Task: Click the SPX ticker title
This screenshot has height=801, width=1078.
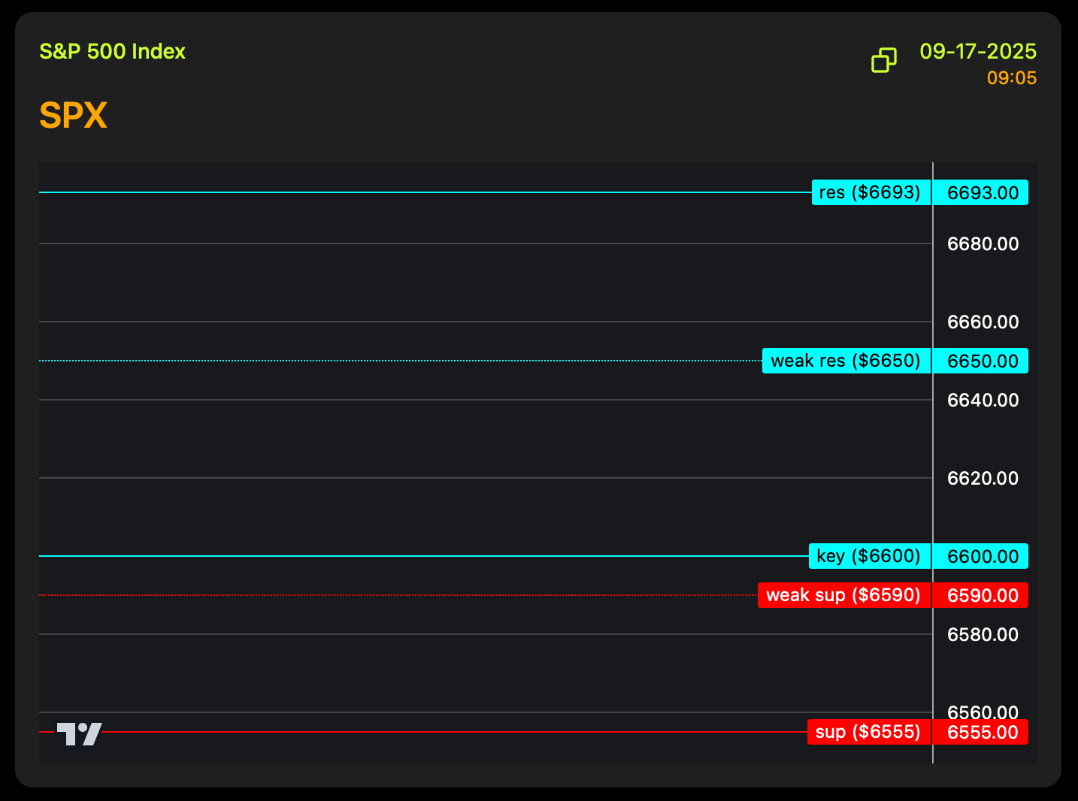Action: pos(73,116)
